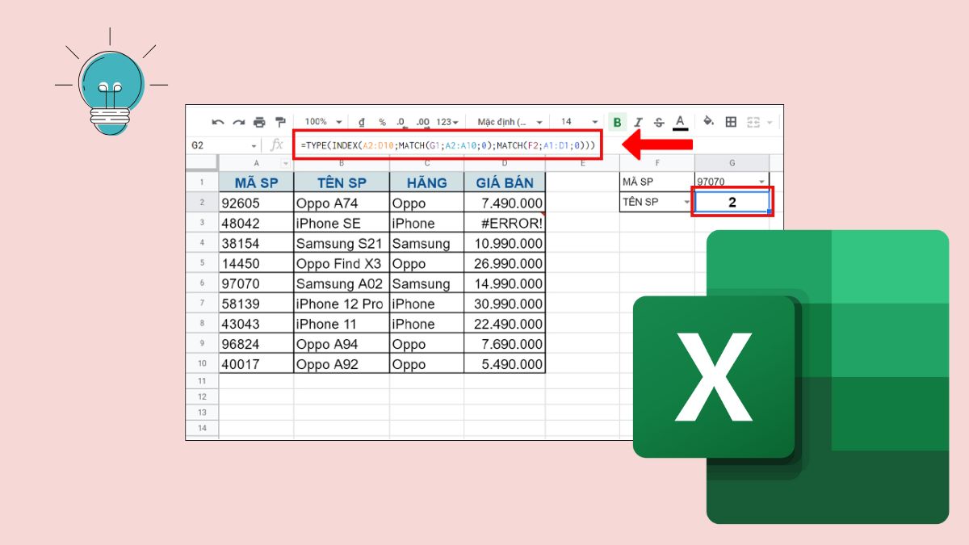Select the iPhone 11 cell

point(342,324)
